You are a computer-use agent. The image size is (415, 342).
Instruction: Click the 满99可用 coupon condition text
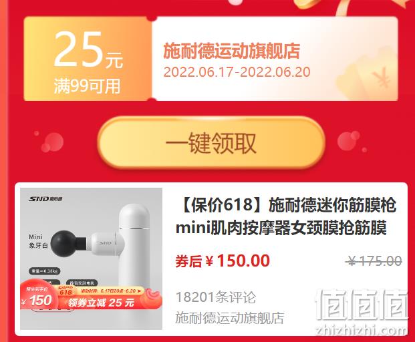(x=87, y=86)
